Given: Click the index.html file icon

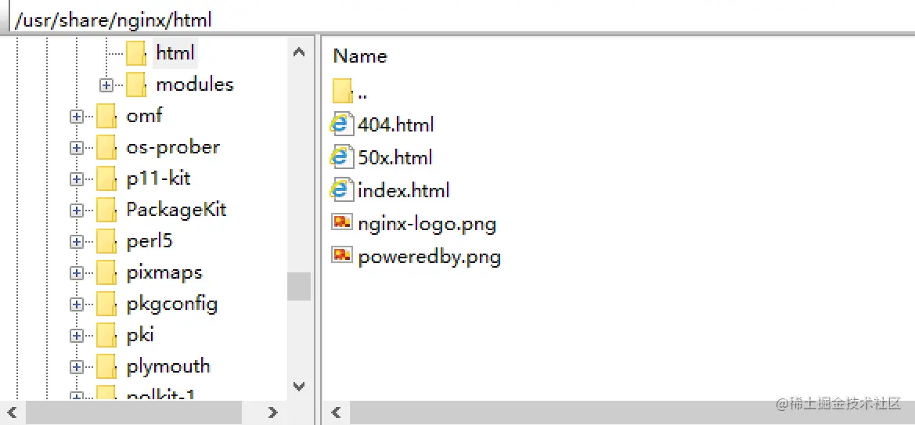Looking at the screenshot, I should pyautogui.click(x=342, y=190).
